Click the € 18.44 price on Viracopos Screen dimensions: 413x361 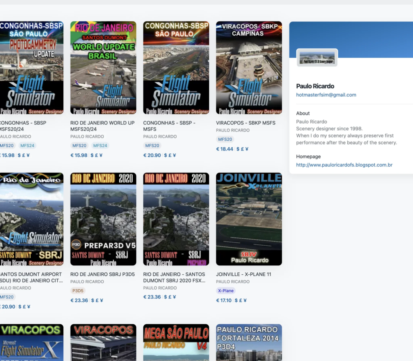point(225,149)
